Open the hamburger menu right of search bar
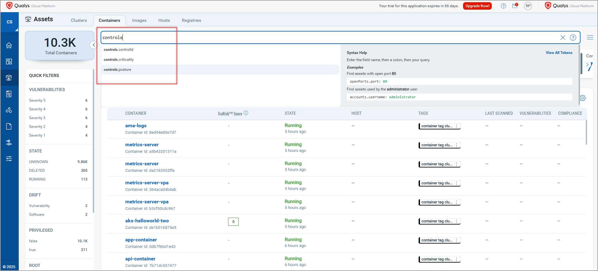This screenshot has width=598, height=271. point(590,37)
